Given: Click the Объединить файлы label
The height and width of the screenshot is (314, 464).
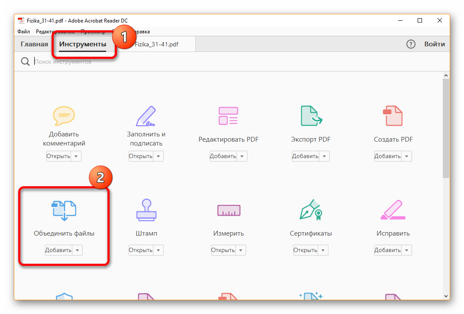Looking at the screenshot, I should [64, 233].
